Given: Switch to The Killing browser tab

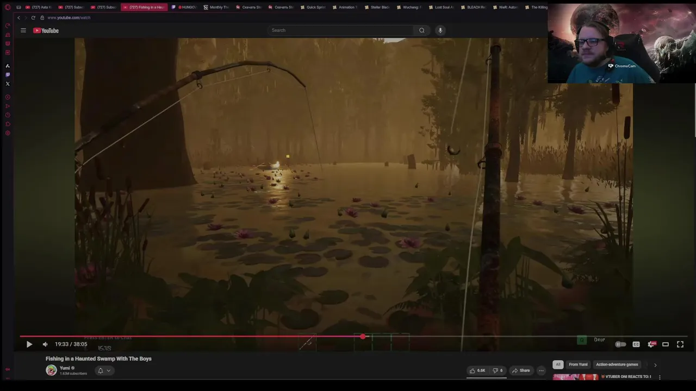Looking at the screenshot, I should pos(536,7).
